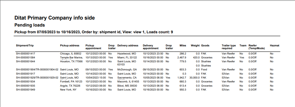Click Ditat Primary Company info side title
Image resolution: width=295 pixels, height=107 pixels.
click(54, 18)
